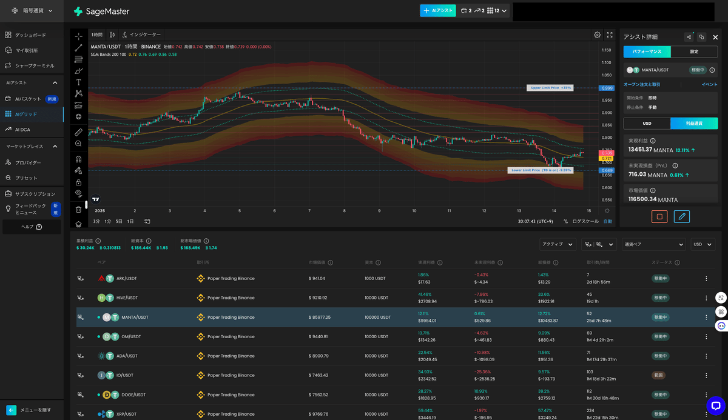Select the HIVE/USDT grid row

[396, 298]
